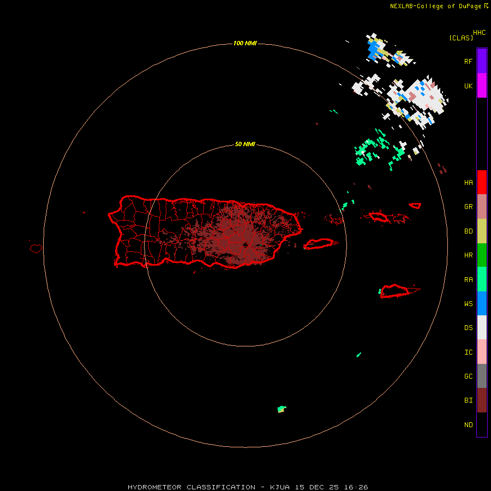The width and height of the screenshot is (491, 491).
Task: Click the "BI" legend label
Action: coord(469,400)
